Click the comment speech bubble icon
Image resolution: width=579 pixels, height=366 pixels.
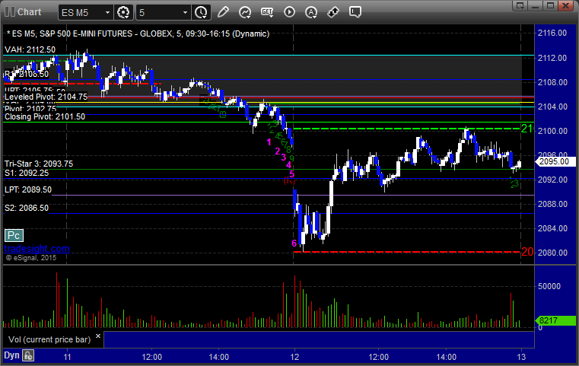click(355, 12)
